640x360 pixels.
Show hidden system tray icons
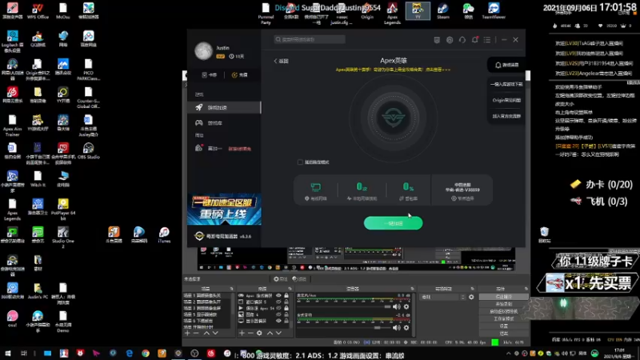click(x=509, y=354)
